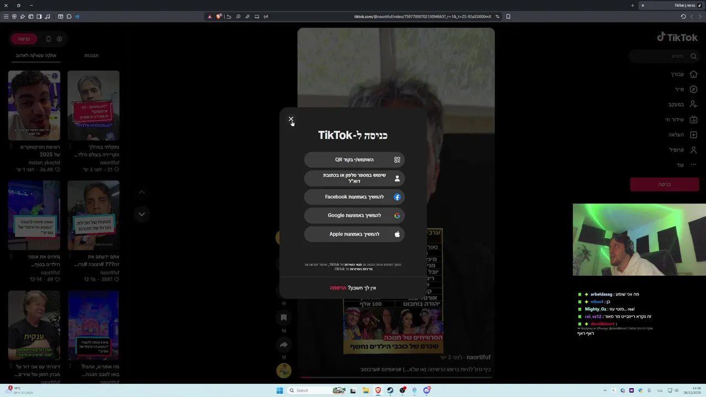Open the TikTok home logo

pos(677,37)
